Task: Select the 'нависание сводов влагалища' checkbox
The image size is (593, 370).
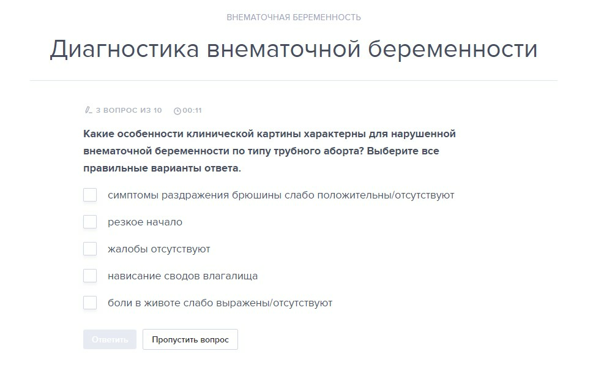Action: (90, 276)
